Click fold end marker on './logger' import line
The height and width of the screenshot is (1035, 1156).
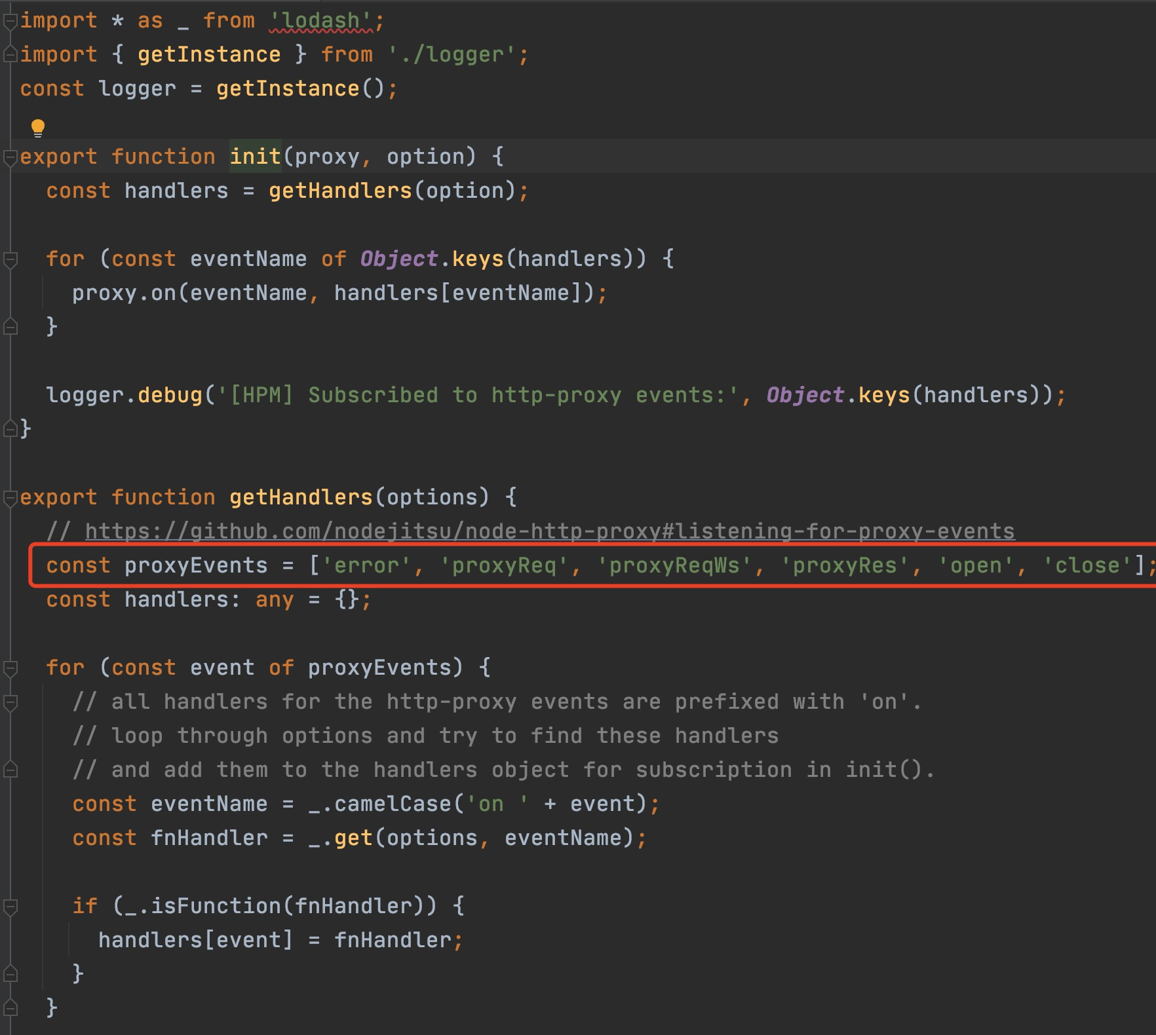[10, 55]
